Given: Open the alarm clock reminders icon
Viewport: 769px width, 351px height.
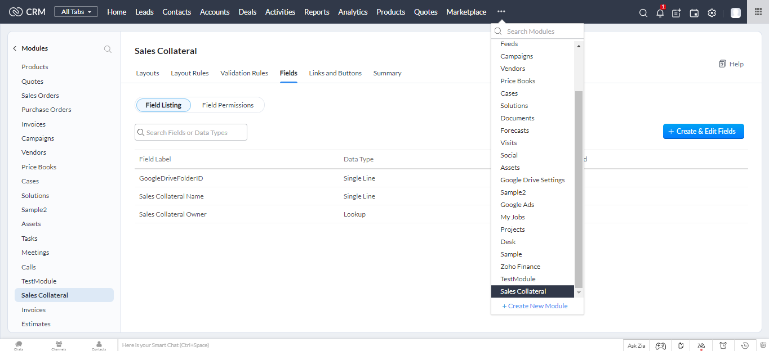Looking at the screenshot, I should click(723, 345).
